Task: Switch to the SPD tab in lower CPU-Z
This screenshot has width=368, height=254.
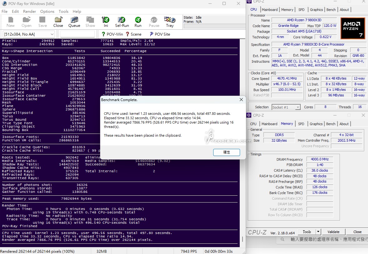Action: (301, 124)
